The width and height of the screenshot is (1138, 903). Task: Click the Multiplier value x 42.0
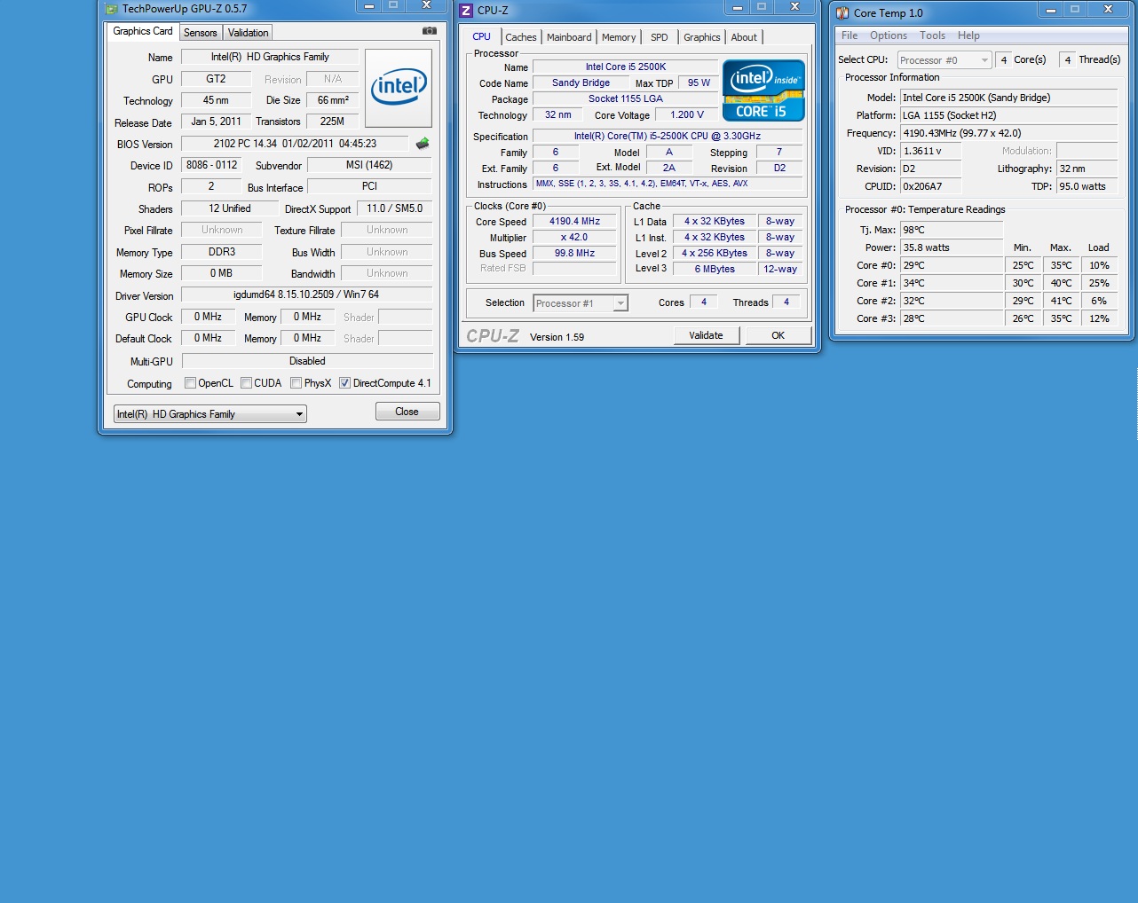(x=574, y=238)
